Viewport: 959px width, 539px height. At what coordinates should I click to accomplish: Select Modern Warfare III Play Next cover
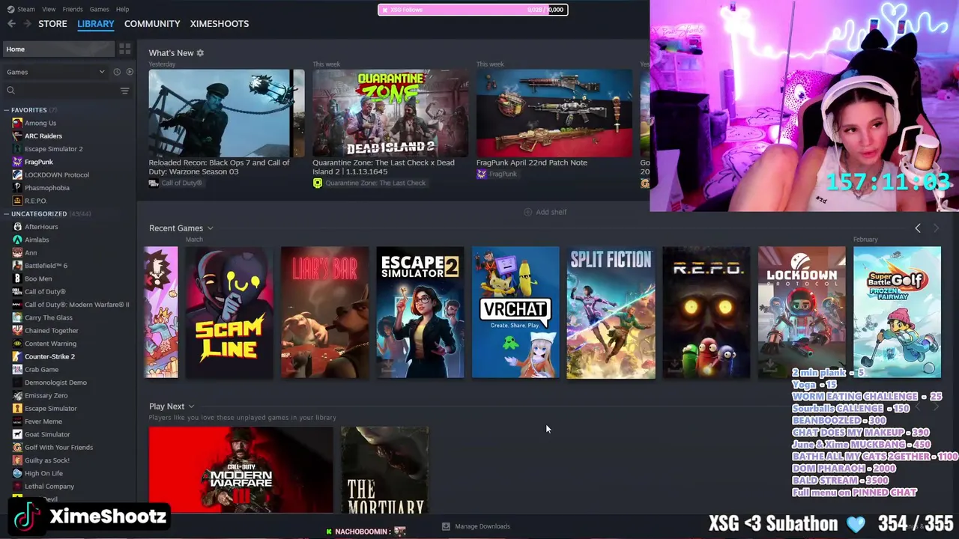click(240, 470)
